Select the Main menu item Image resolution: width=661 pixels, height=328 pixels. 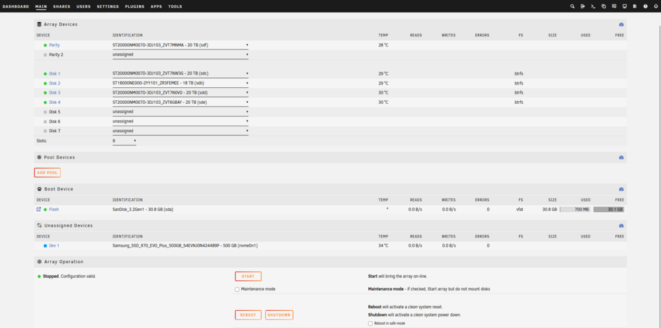coord(41,7)
